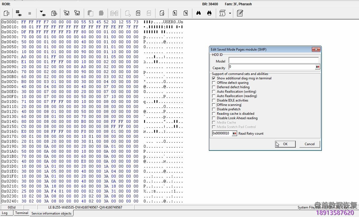Viewport: 359px width, 217px height.
Task: Click the Paste block icon
Action: [x=101, y=13]
